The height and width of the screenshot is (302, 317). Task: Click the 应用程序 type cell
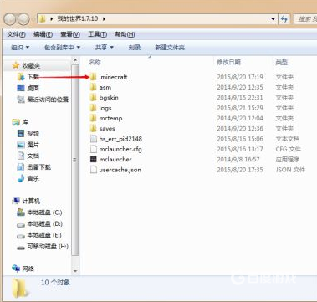pyautogui.click(x=288, y=160)
